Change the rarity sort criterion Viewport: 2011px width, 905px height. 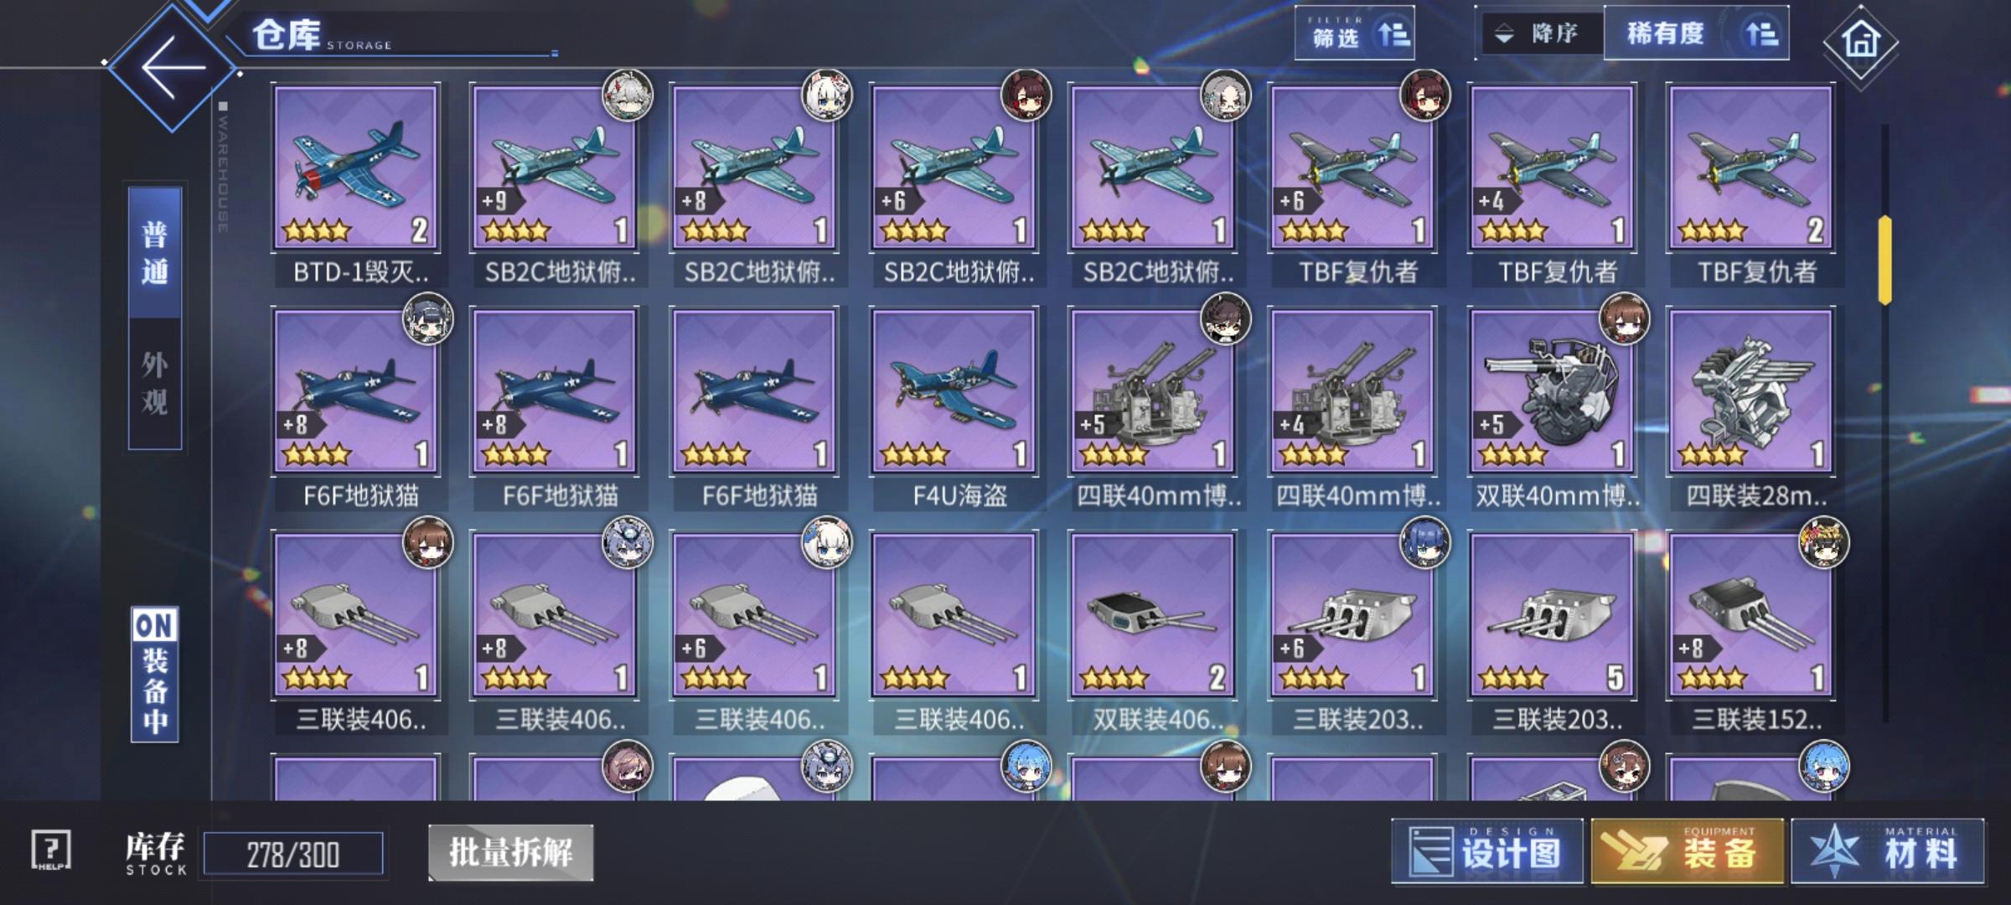[1697, 34]
